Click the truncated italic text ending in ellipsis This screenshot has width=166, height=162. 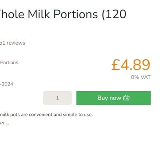[x=4, y=123]
